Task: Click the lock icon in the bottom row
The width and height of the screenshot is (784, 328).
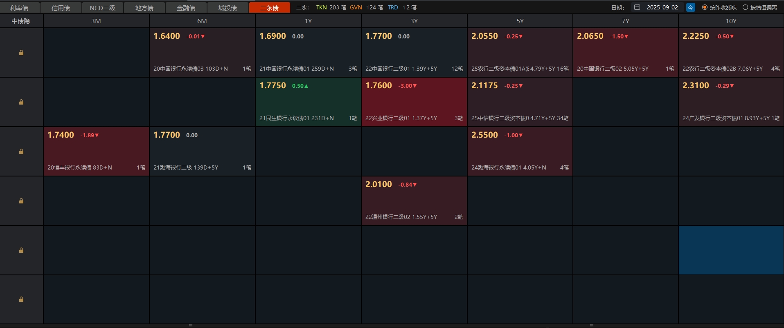Action: point(21,299)
